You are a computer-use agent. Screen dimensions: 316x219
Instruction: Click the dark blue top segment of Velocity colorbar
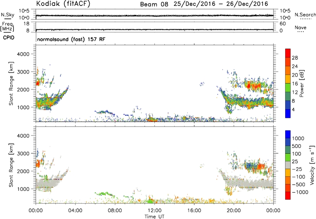[288, 134]
